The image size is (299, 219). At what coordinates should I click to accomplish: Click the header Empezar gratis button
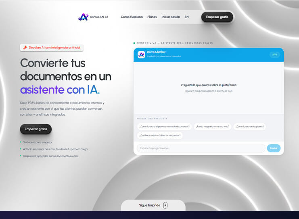point(217,17)
